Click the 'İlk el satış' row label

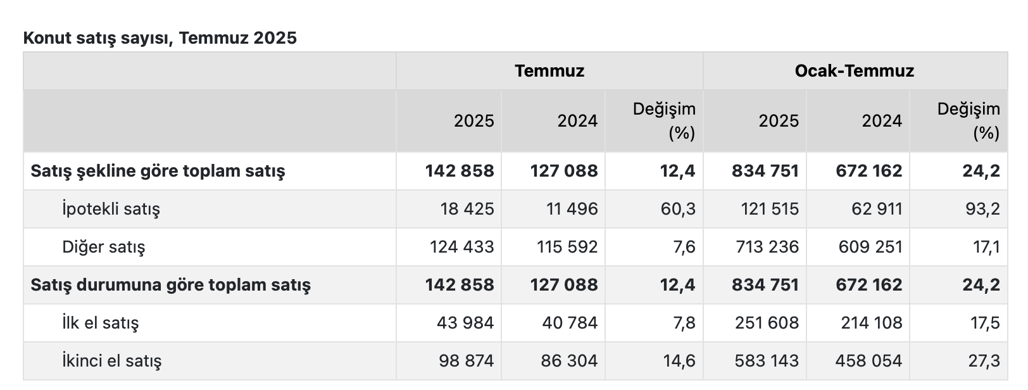pyautogui.click(x=100, y=323)
